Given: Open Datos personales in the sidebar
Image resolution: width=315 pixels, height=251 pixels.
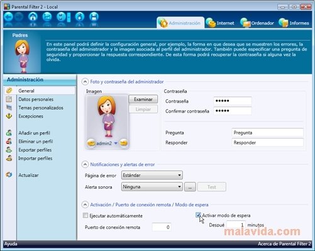Looking at the screenshot, I should coord(36,99).
